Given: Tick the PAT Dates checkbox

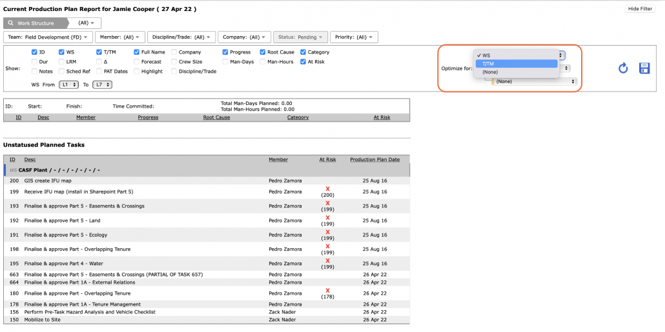Looking at the screenshot, I should pos(99,71).
